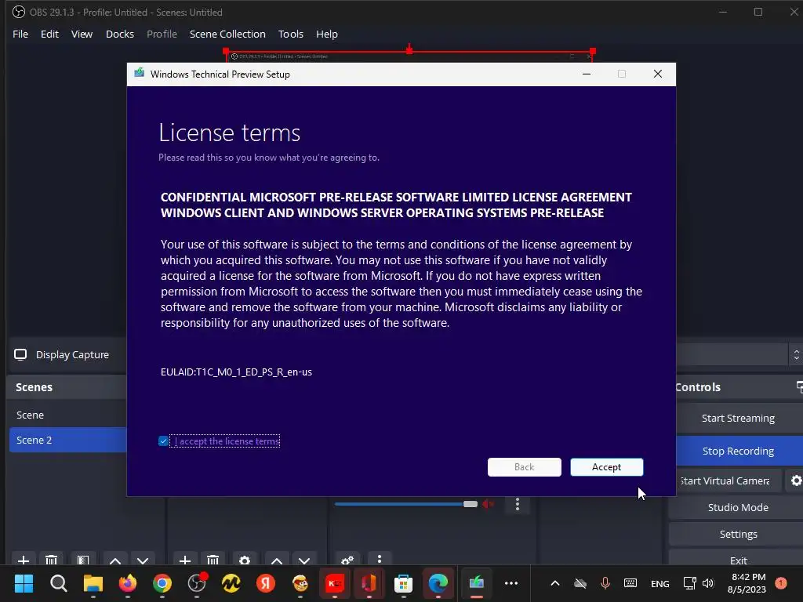Open the Scene Collection menu
This screenshot has height=602, width=803.
[227, 34]
